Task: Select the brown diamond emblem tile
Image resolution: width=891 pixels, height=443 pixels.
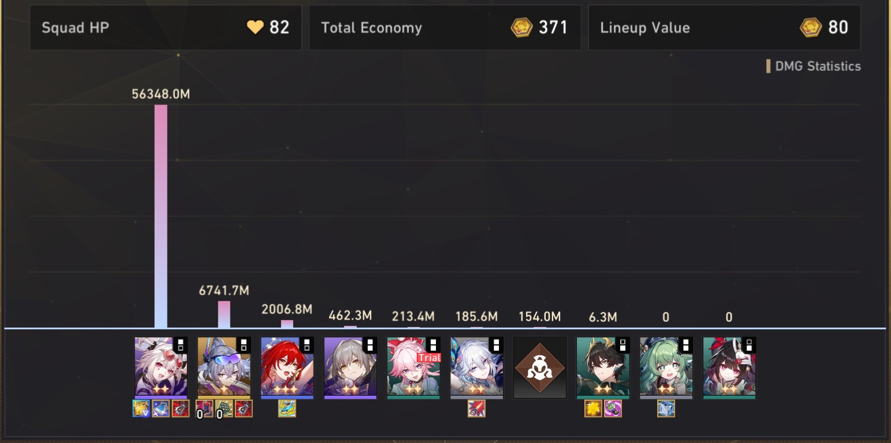Action: click(x=540, y=367)
